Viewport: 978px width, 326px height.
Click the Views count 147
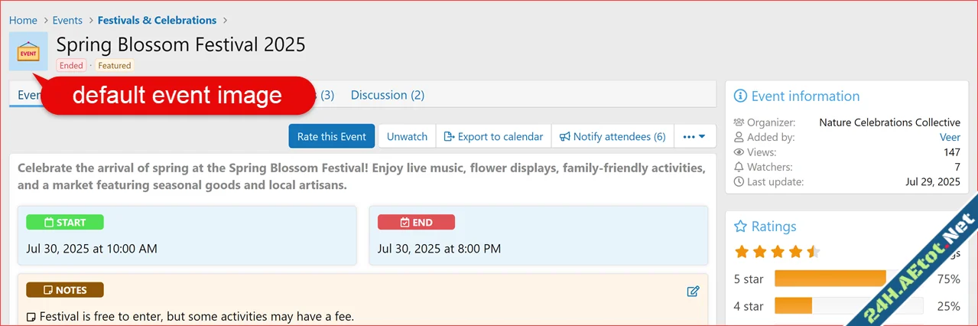click(x=951, y=152)
